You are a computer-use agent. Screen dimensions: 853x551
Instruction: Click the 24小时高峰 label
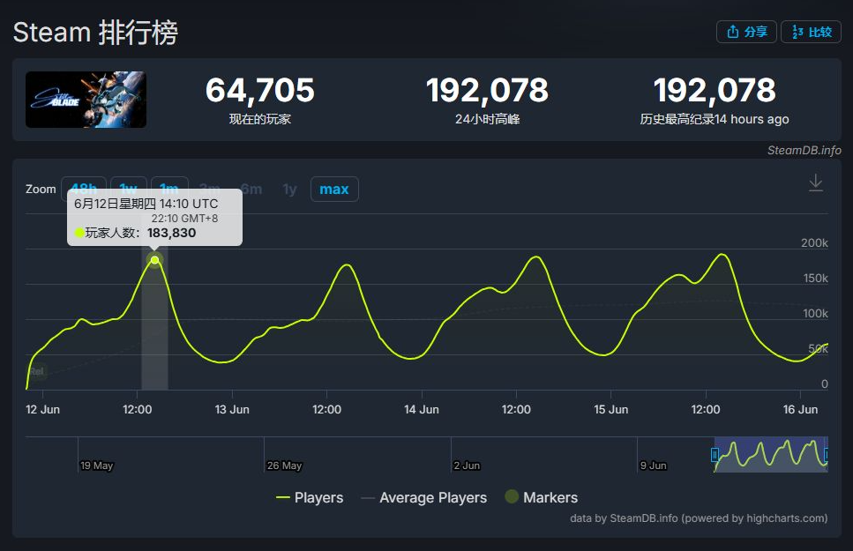click(x=488, y=119)
